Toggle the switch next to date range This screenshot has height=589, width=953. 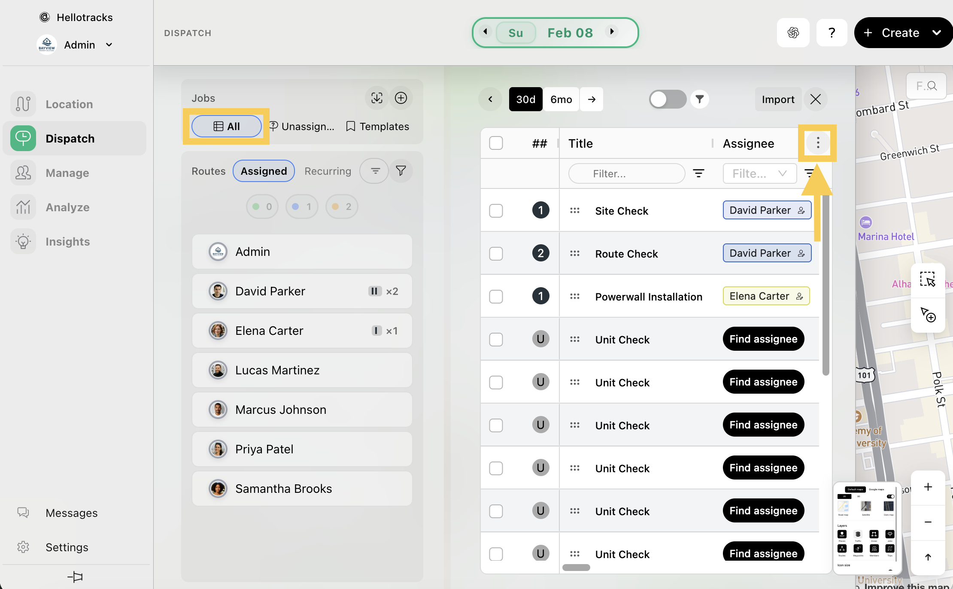pos(667,99)
